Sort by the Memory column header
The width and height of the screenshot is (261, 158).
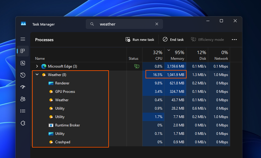[175, 55]
